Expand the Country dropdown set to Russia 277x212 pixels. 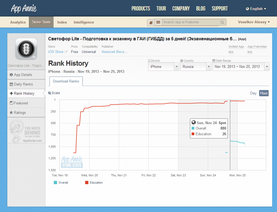[196, 67]
